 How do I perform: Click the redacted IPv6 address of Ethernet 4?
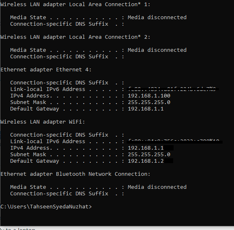[x=173, y=89]
